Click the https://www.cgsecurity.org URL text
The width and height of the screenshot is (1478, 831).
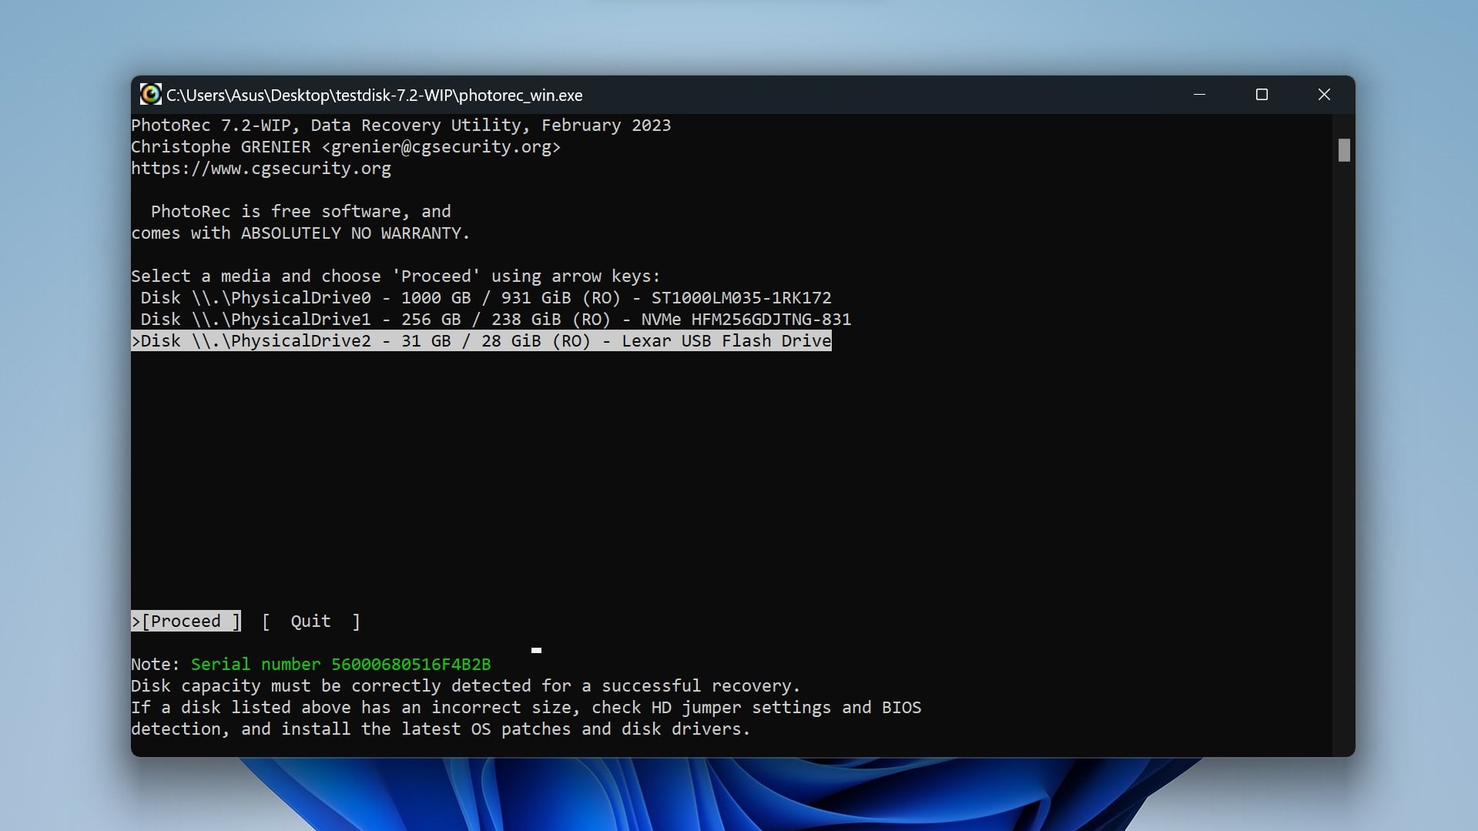[x=261, y=168]
